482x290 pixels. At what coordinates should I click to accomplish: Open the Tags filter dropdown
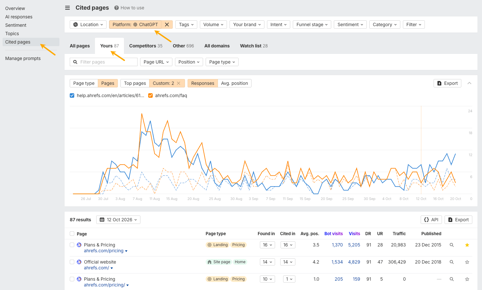pyautogui.click(x=186, y=25)
